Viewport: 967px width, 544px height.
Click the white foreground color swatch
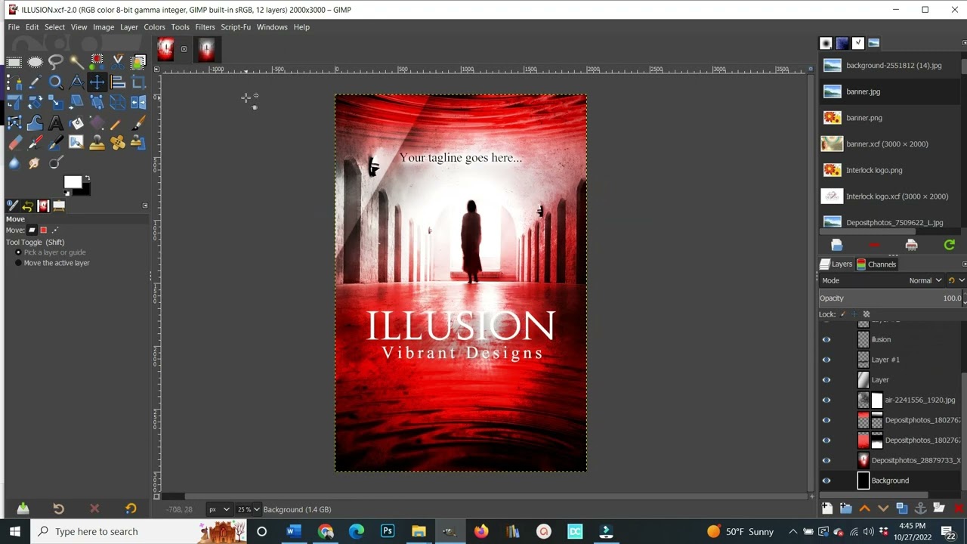point(72,182)
